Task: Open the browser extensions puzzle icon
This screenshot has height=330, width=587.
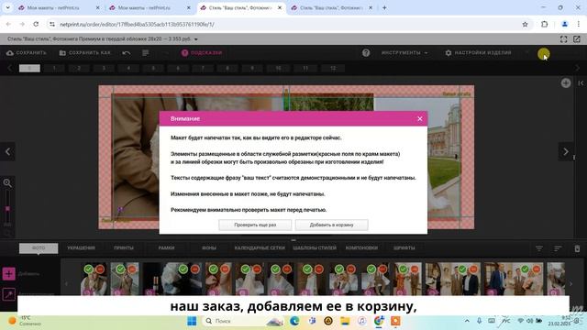Action: tap(544, 25)
